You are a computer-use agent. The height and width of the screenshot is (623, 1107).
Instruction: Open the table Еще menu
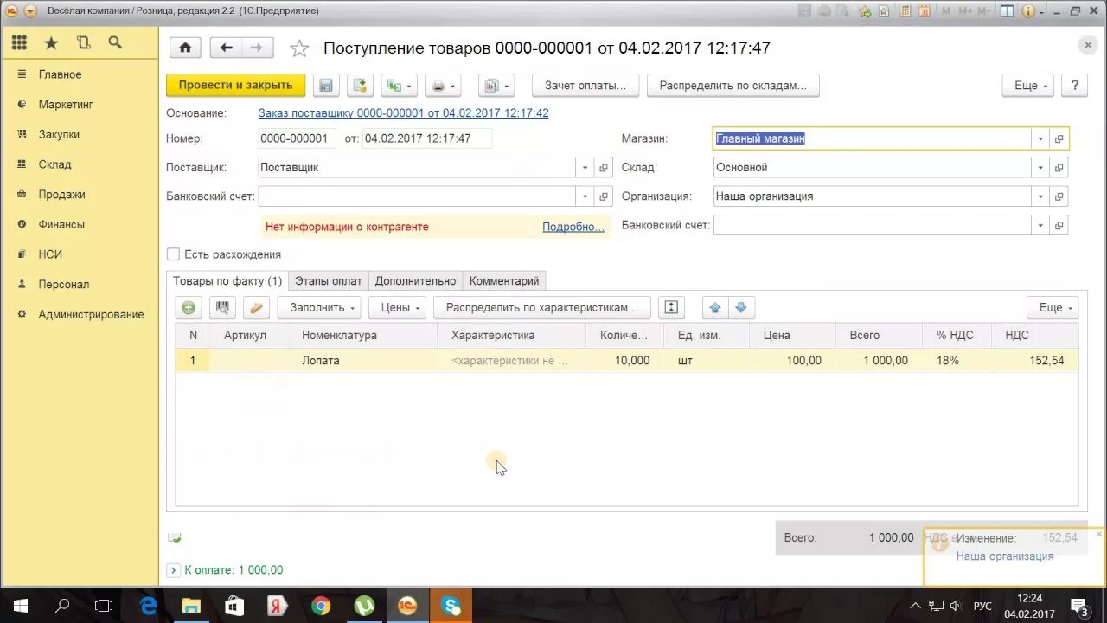[x=1053, y=307]
